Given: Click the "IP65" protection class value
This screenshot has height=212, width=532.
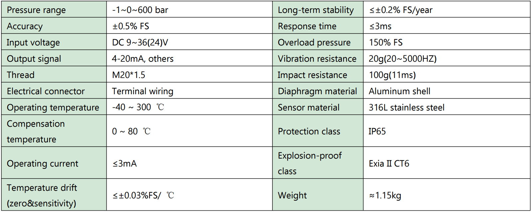Looking at the screenshot, I should [377, 131].
